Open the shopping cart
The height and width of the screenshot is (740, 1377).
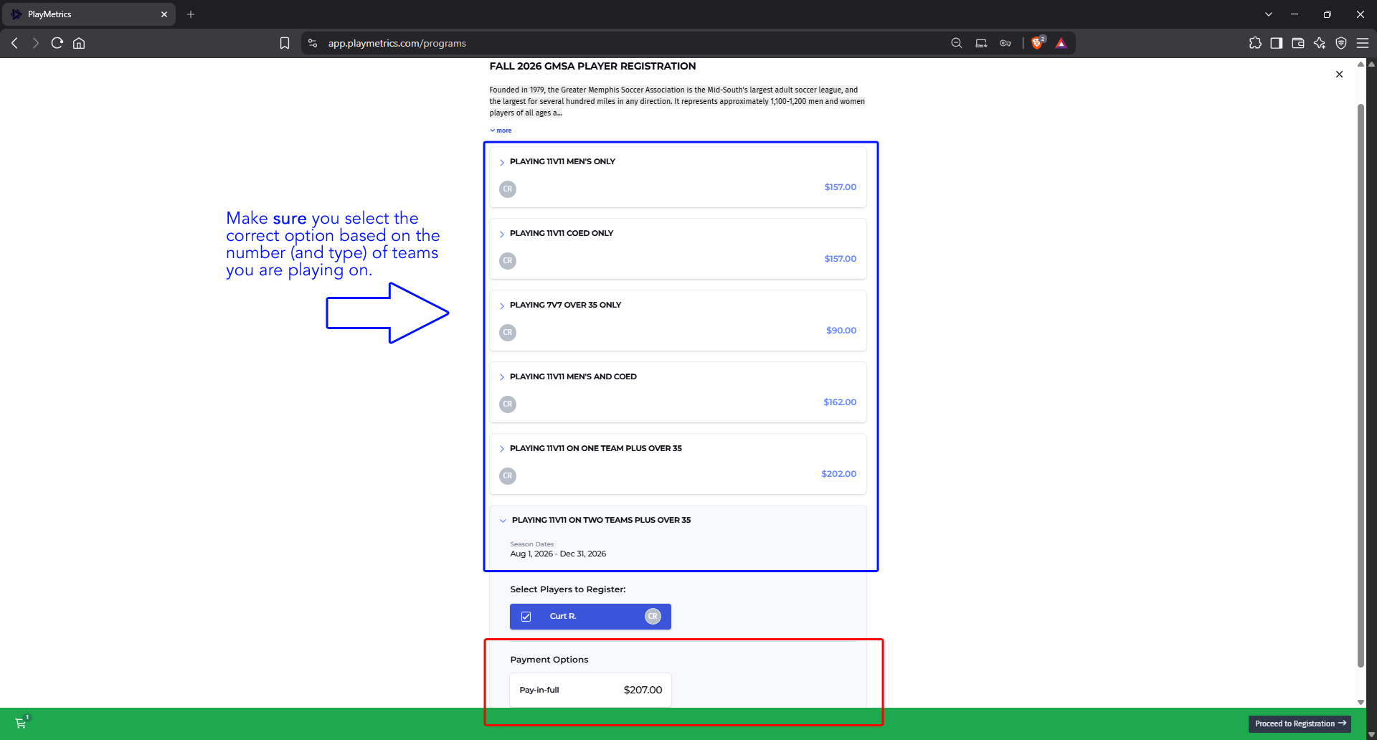pos(21,724)
